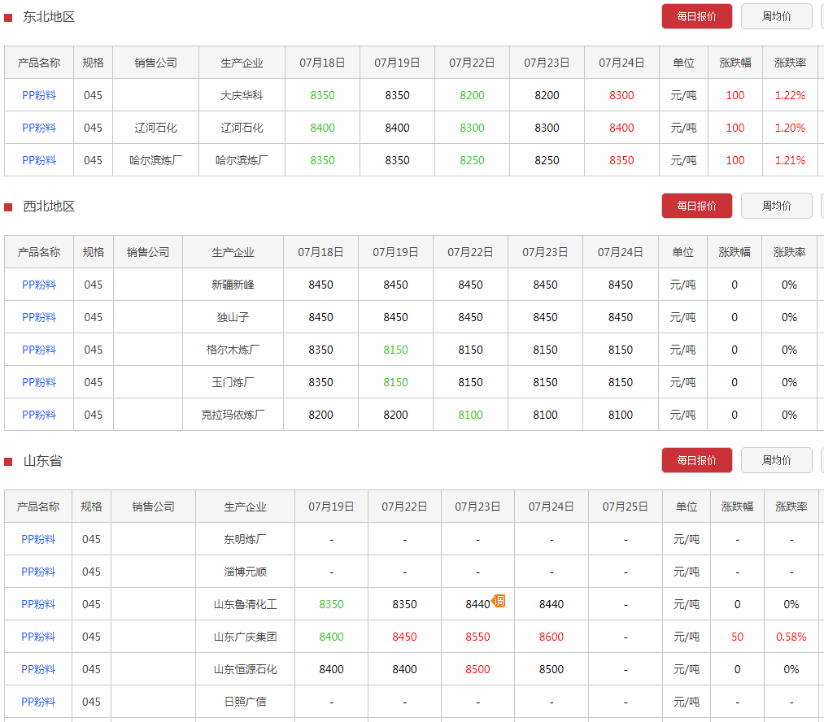Click the red 8550 price cell
The width and height of the screenshot is (824, 722).
477,637
